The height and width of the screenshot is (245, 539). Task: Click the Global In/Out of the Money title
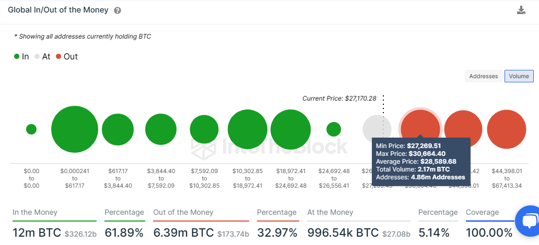pos(58,10)
